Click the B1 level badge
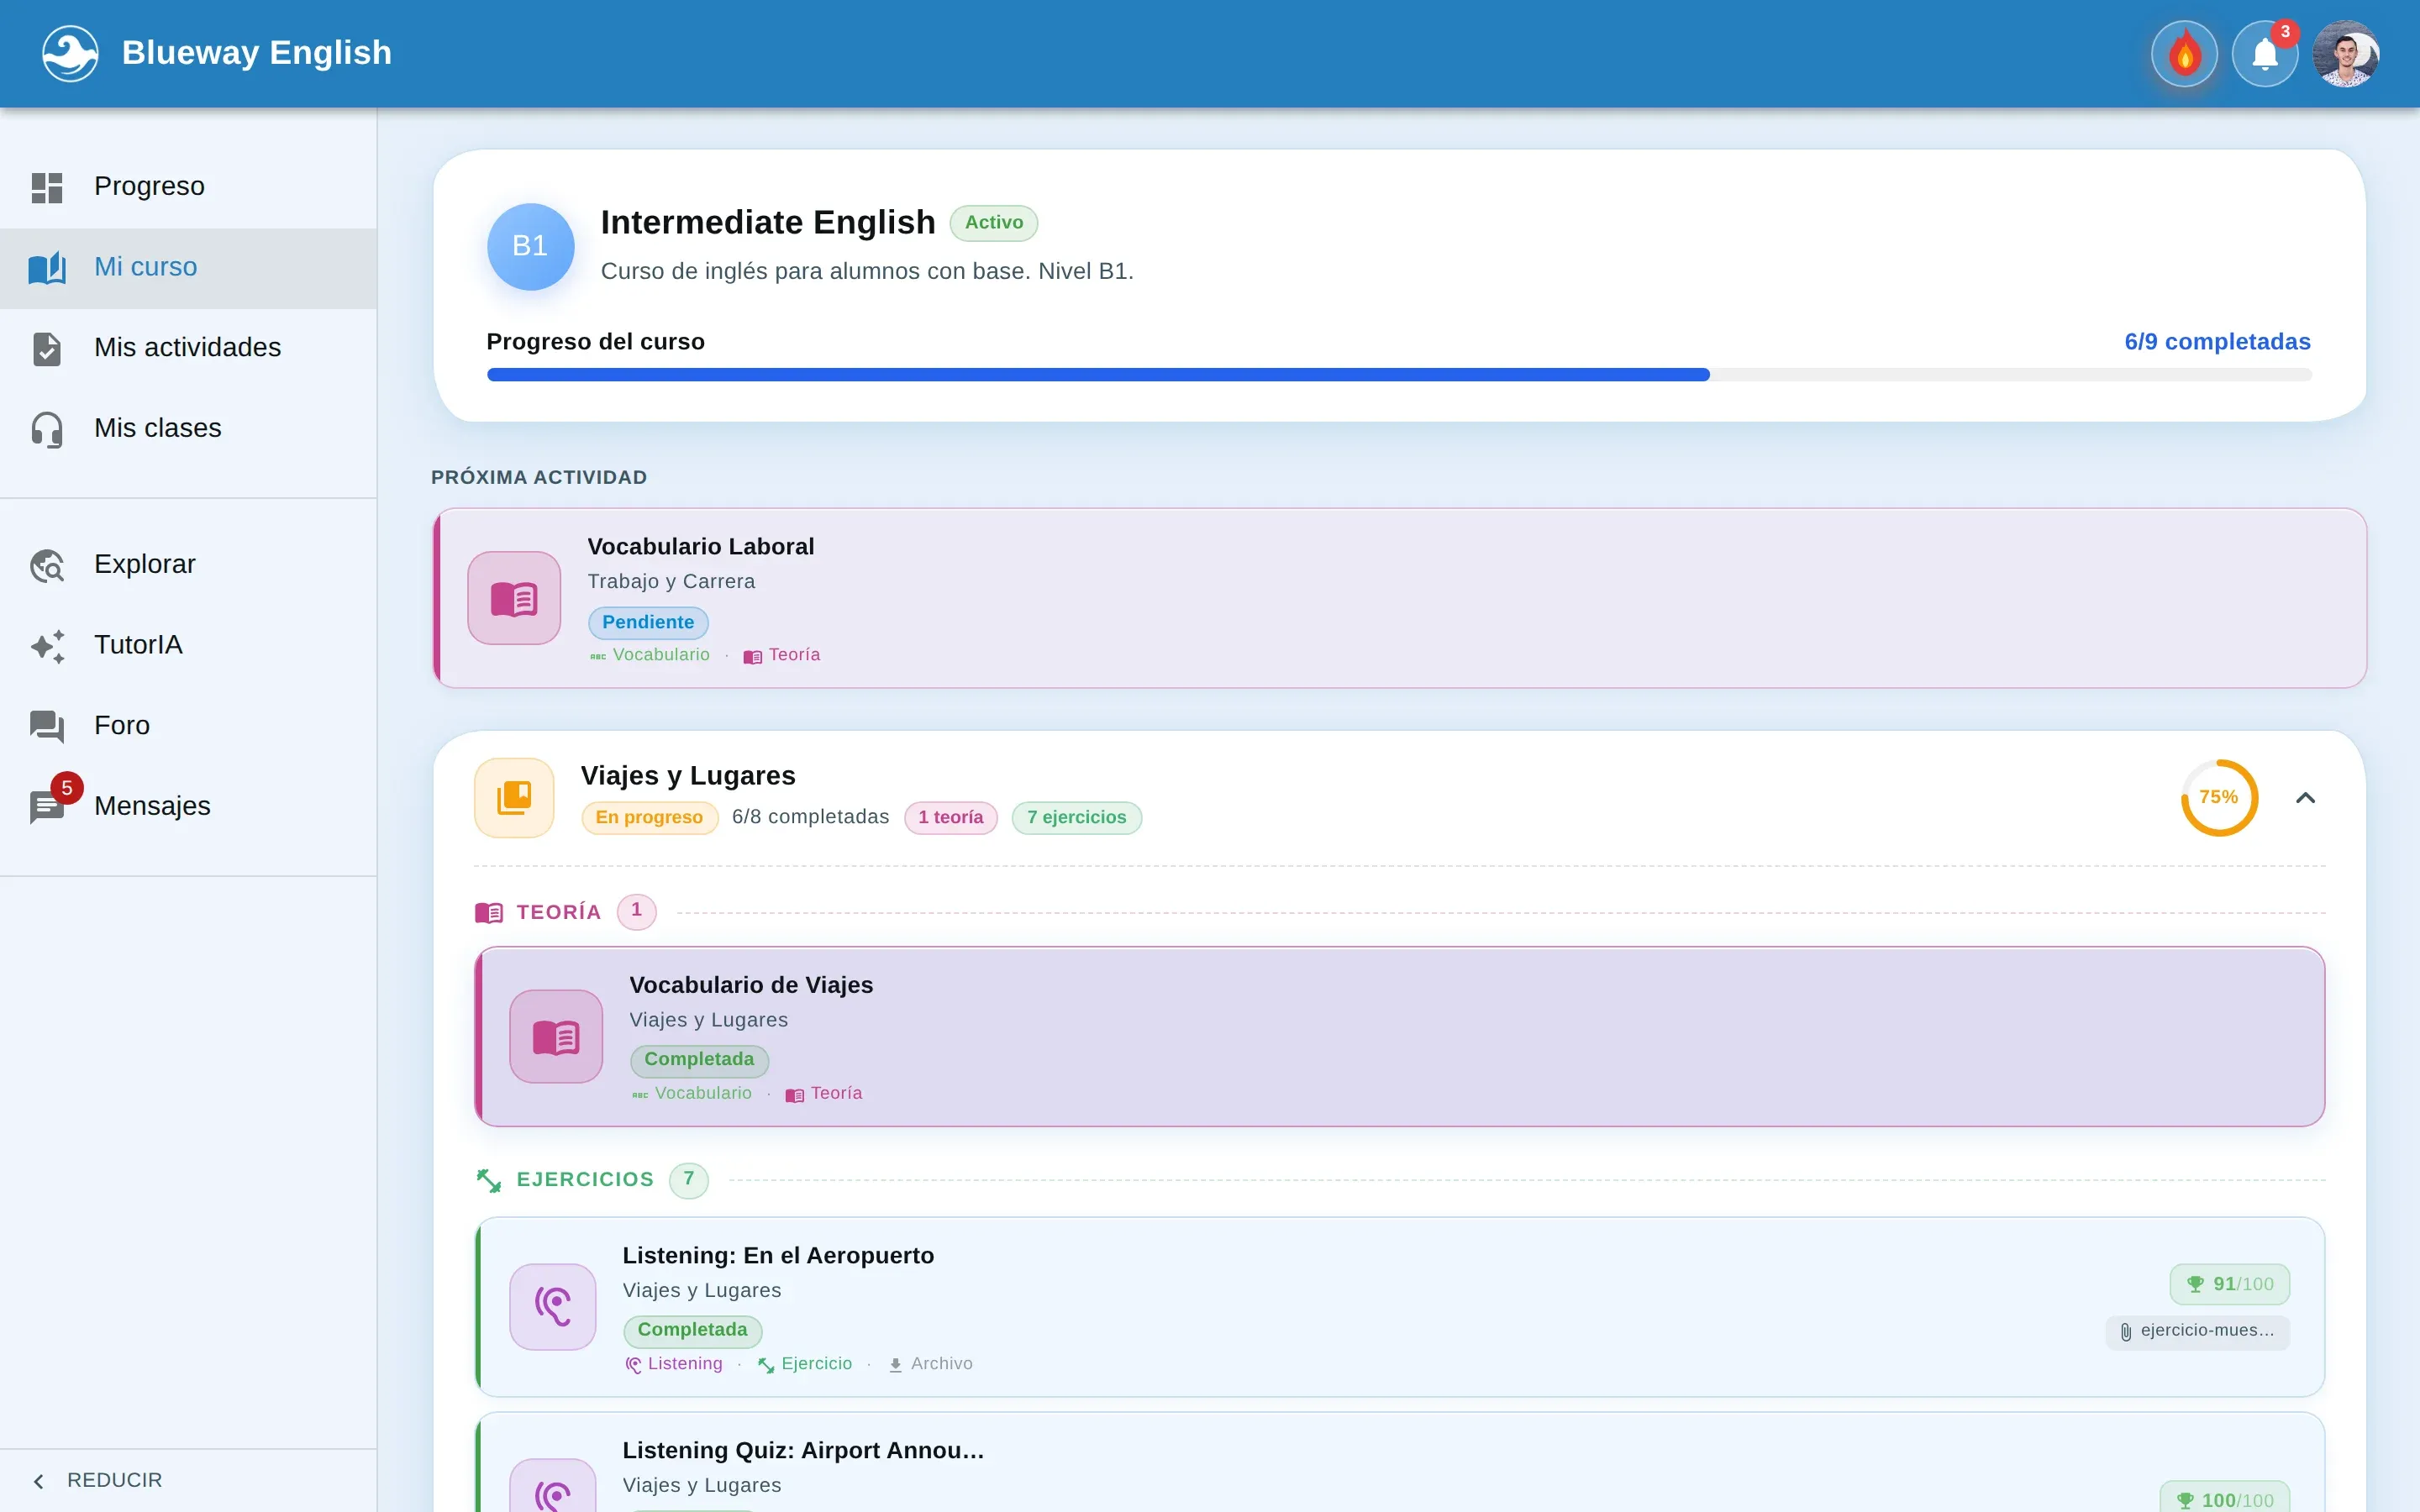 530,246
